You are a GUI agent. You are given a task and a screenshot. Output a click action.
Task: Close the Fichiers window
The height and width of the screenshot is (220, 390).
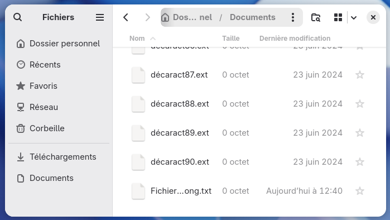coord(373,17)
